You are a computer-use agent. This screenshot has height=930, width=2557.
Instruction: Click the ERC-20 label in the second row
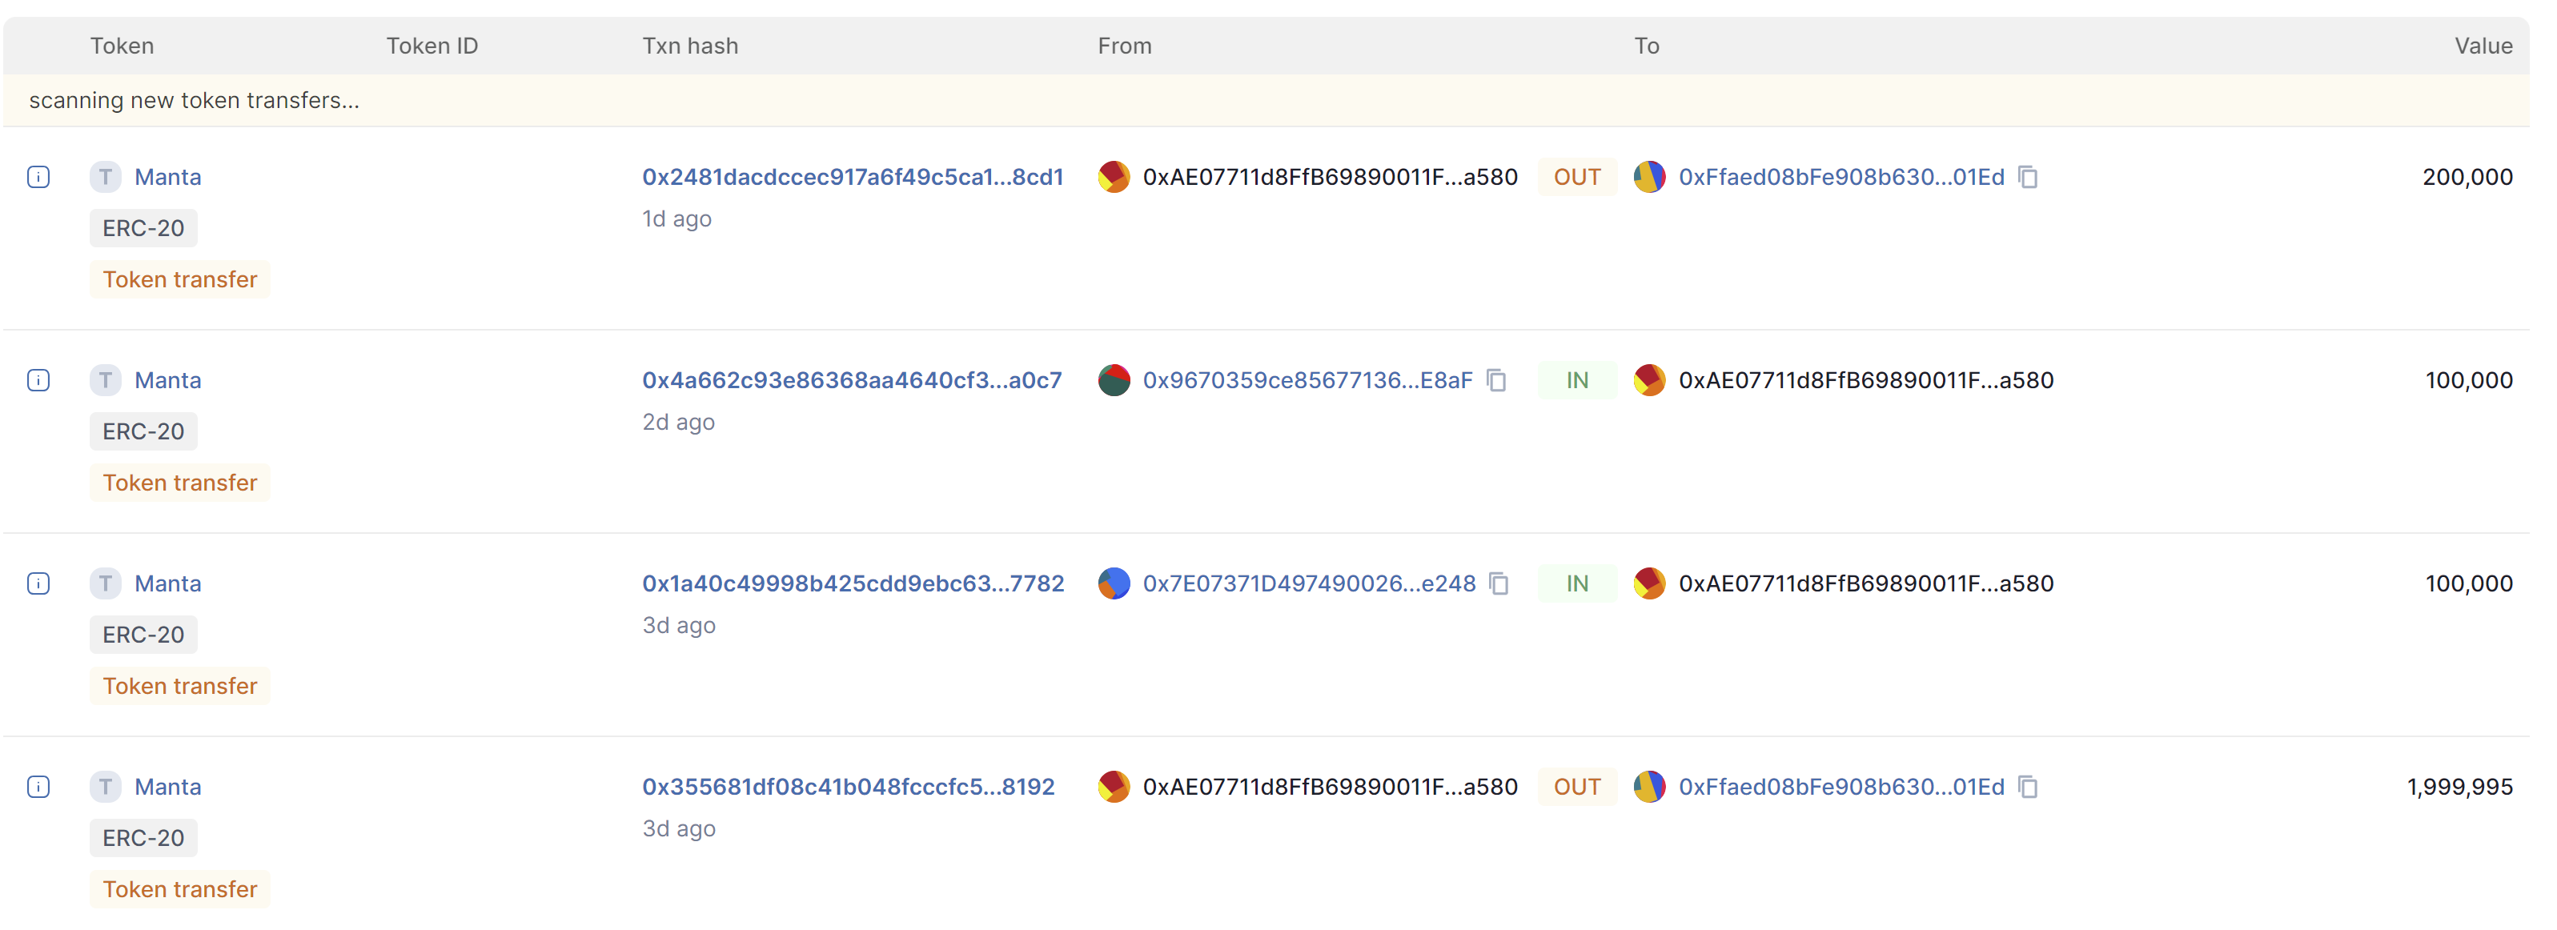143,431
